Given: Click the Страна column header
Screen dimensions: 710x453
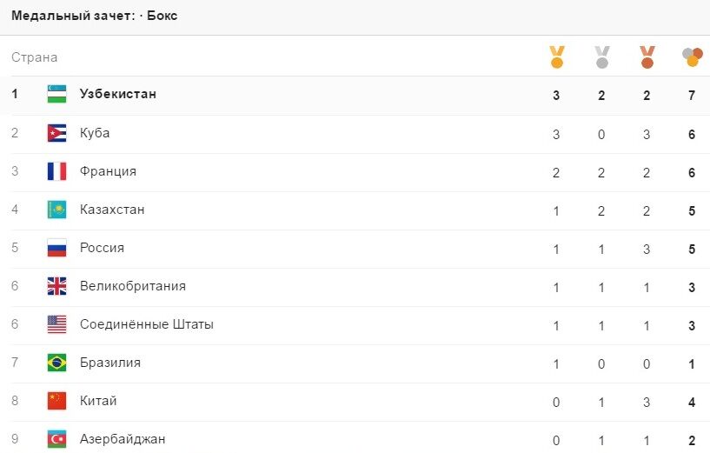Looking at the screenshot, I should click(x=35, y=57).
